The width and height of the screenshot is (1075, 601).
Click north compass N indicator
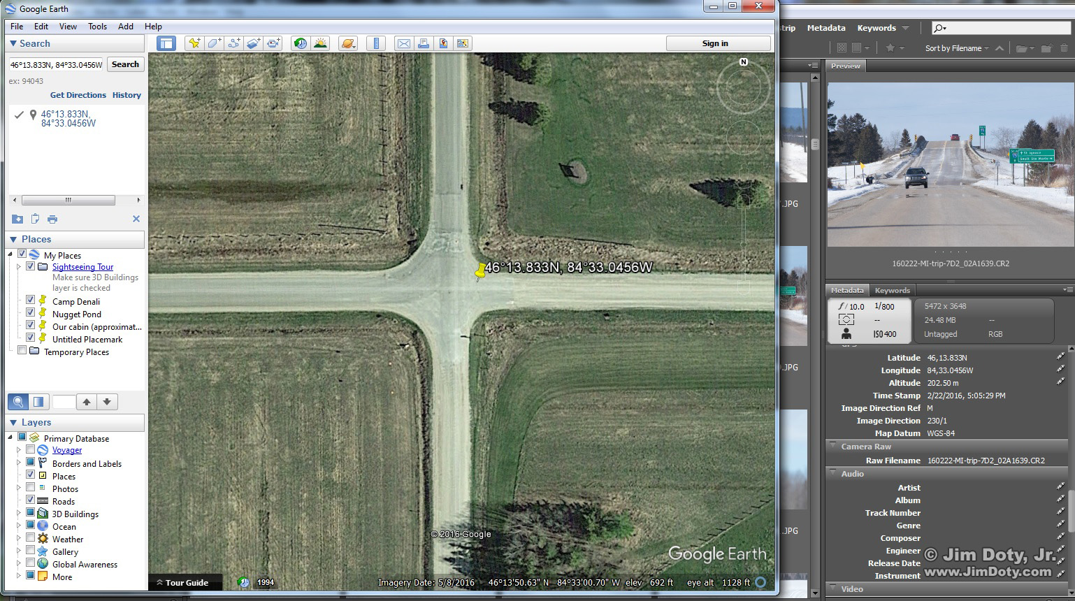pos(744,62)
